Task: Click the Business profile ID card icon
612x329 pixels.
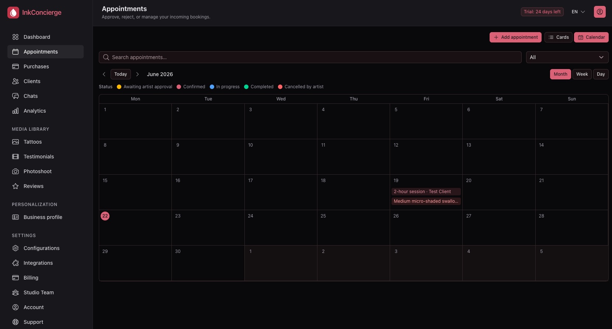Action: point(15,217)
